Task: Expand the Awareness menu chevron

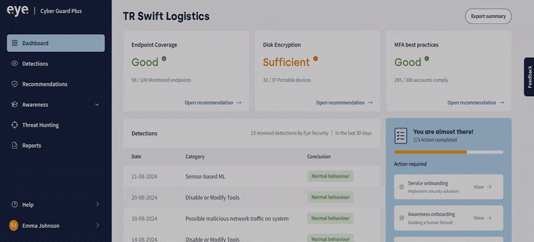Action: coord(97,105)
